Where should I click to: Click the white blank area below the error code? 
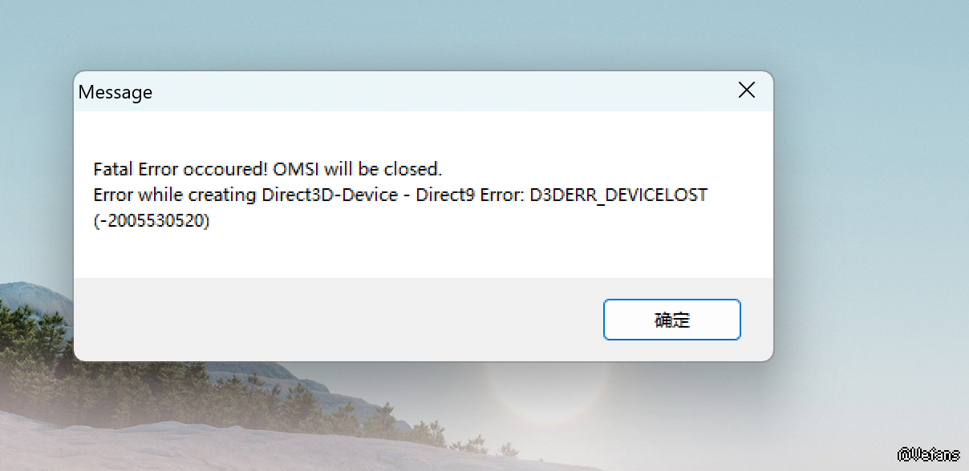tap(424, 255)
